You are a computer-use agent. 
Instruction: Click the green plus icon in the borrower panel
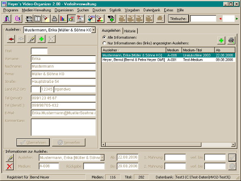tap(41, 39)
